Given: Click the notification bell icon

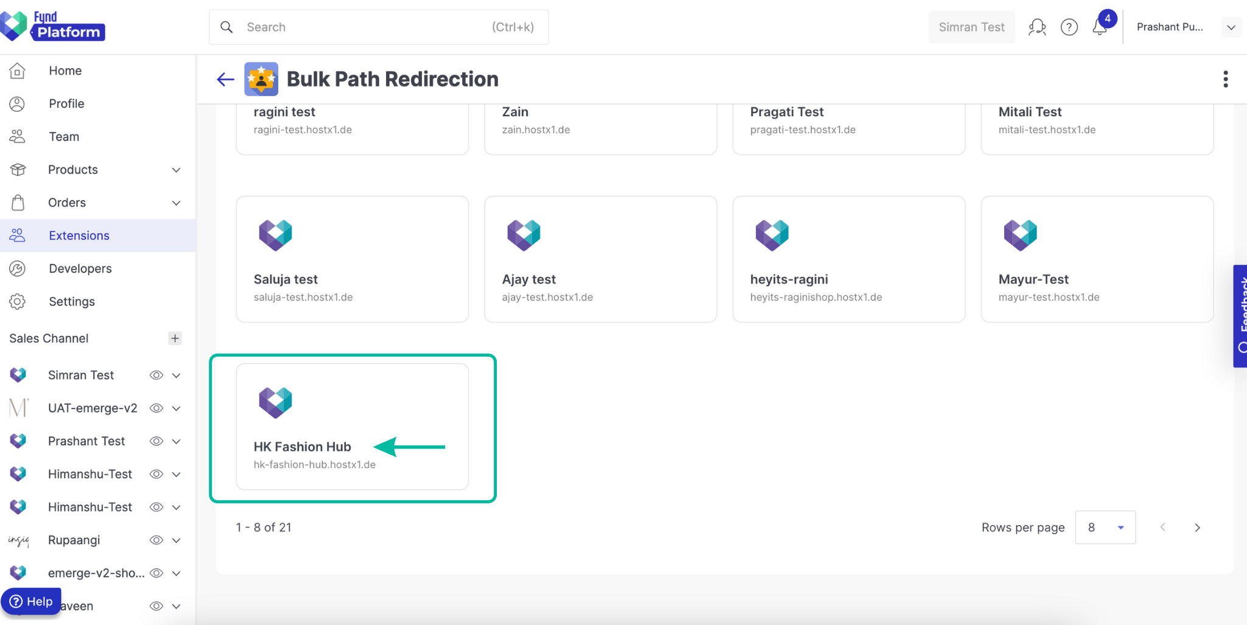Looking at the screenshot, I should 1100,27.
